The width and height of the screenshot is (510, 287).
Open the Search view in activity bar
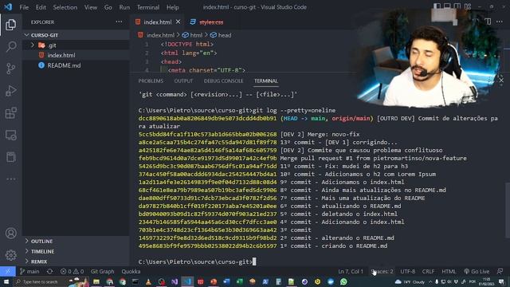click(x=10, y=46)
